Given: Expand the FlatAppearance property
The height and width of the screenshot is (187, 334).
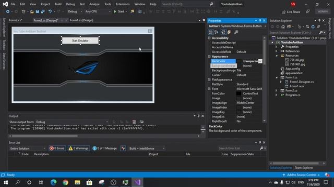Looking at the screenshot, I should 209,79.
